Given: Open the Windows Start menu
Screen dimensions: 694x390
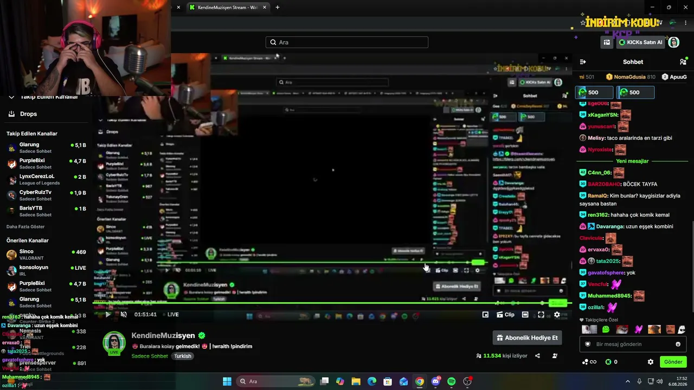Looking at the screenshot, I should (227, 381).
